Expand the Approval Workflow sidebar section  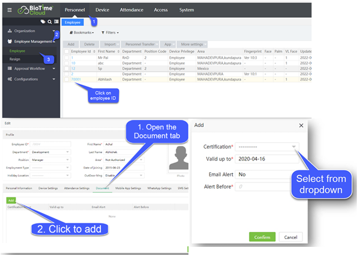coord(31,69)
